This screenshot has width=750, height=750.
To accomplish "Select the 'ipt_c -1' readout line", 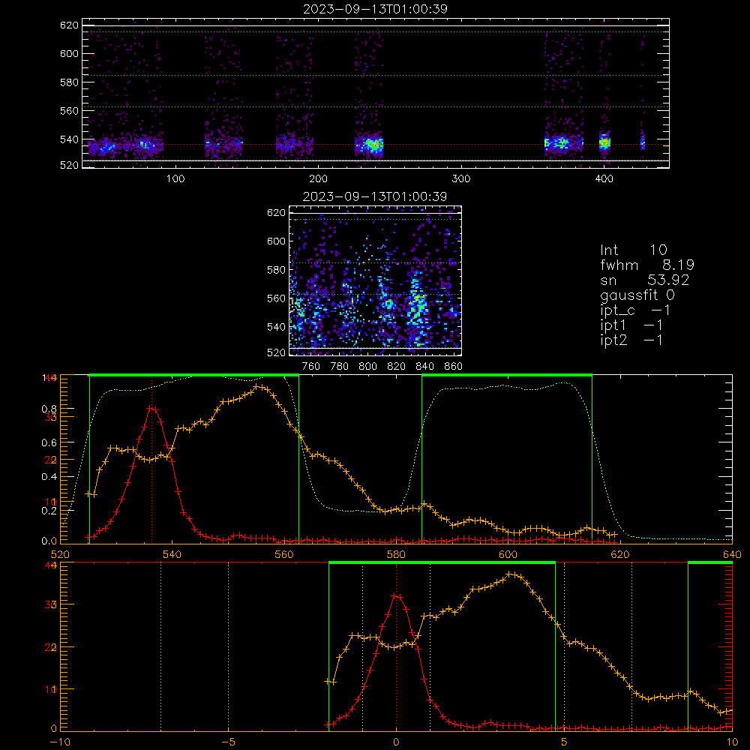I will [635, 310].
